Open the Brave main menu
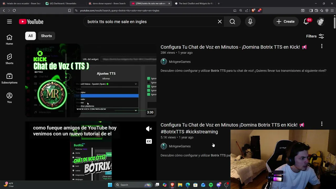 (x=332, y=10)
